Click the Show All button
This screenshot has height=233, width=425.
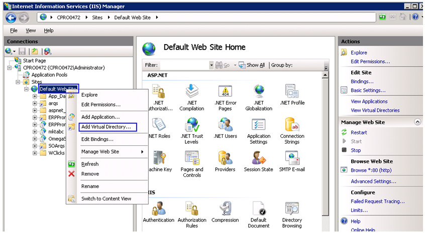tap(252, 65)
